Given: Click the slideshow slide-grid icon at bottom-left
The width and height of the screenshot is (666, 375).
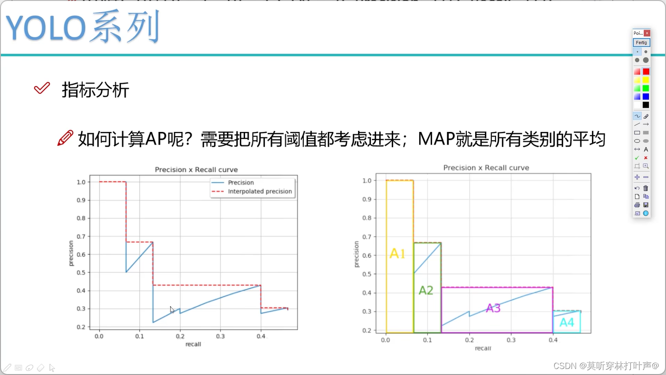Looking at the screenshot, I should pos(19,368).
